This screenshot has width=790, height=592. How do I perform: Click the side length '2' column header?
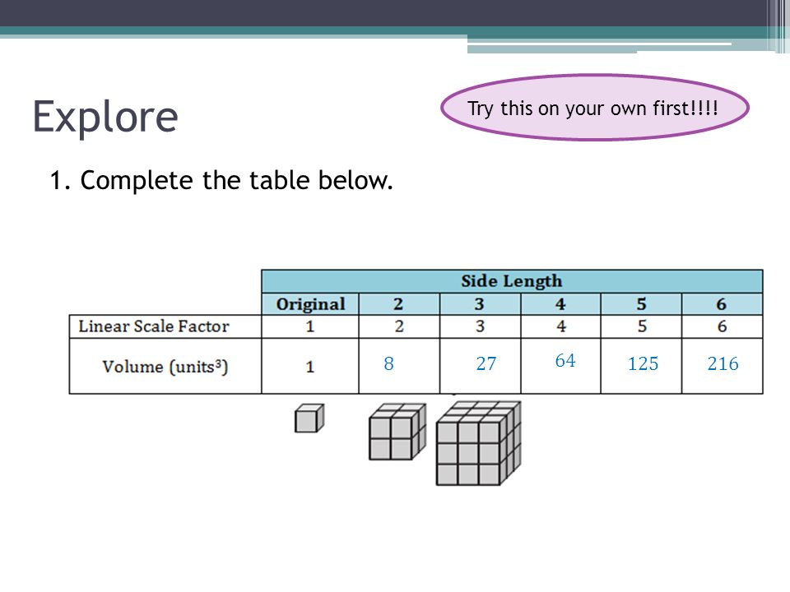399,304
